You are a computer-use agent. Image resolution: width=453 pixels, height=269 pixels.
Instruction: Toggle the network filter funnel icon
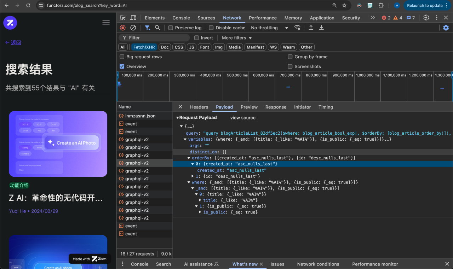(x=147, y=28)
